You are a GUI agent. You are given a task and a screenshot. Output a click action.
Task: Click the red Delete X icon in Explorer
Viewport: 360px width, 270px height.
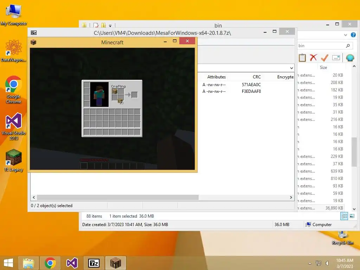tap(313, 58)
